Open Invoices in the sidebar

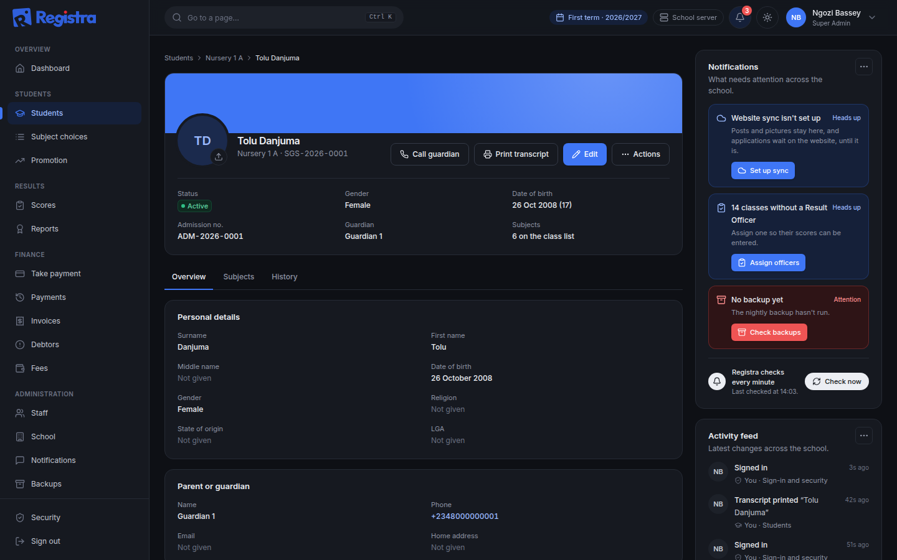tap(74, 321)
